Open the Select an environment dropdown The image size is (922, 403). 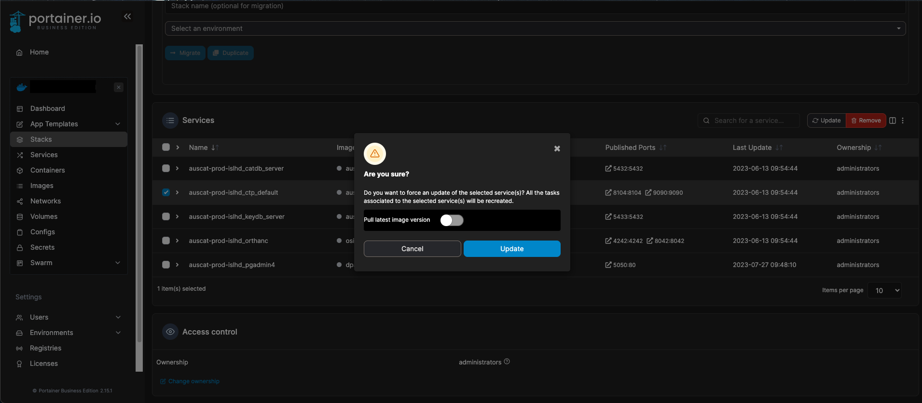click(535, 28)
